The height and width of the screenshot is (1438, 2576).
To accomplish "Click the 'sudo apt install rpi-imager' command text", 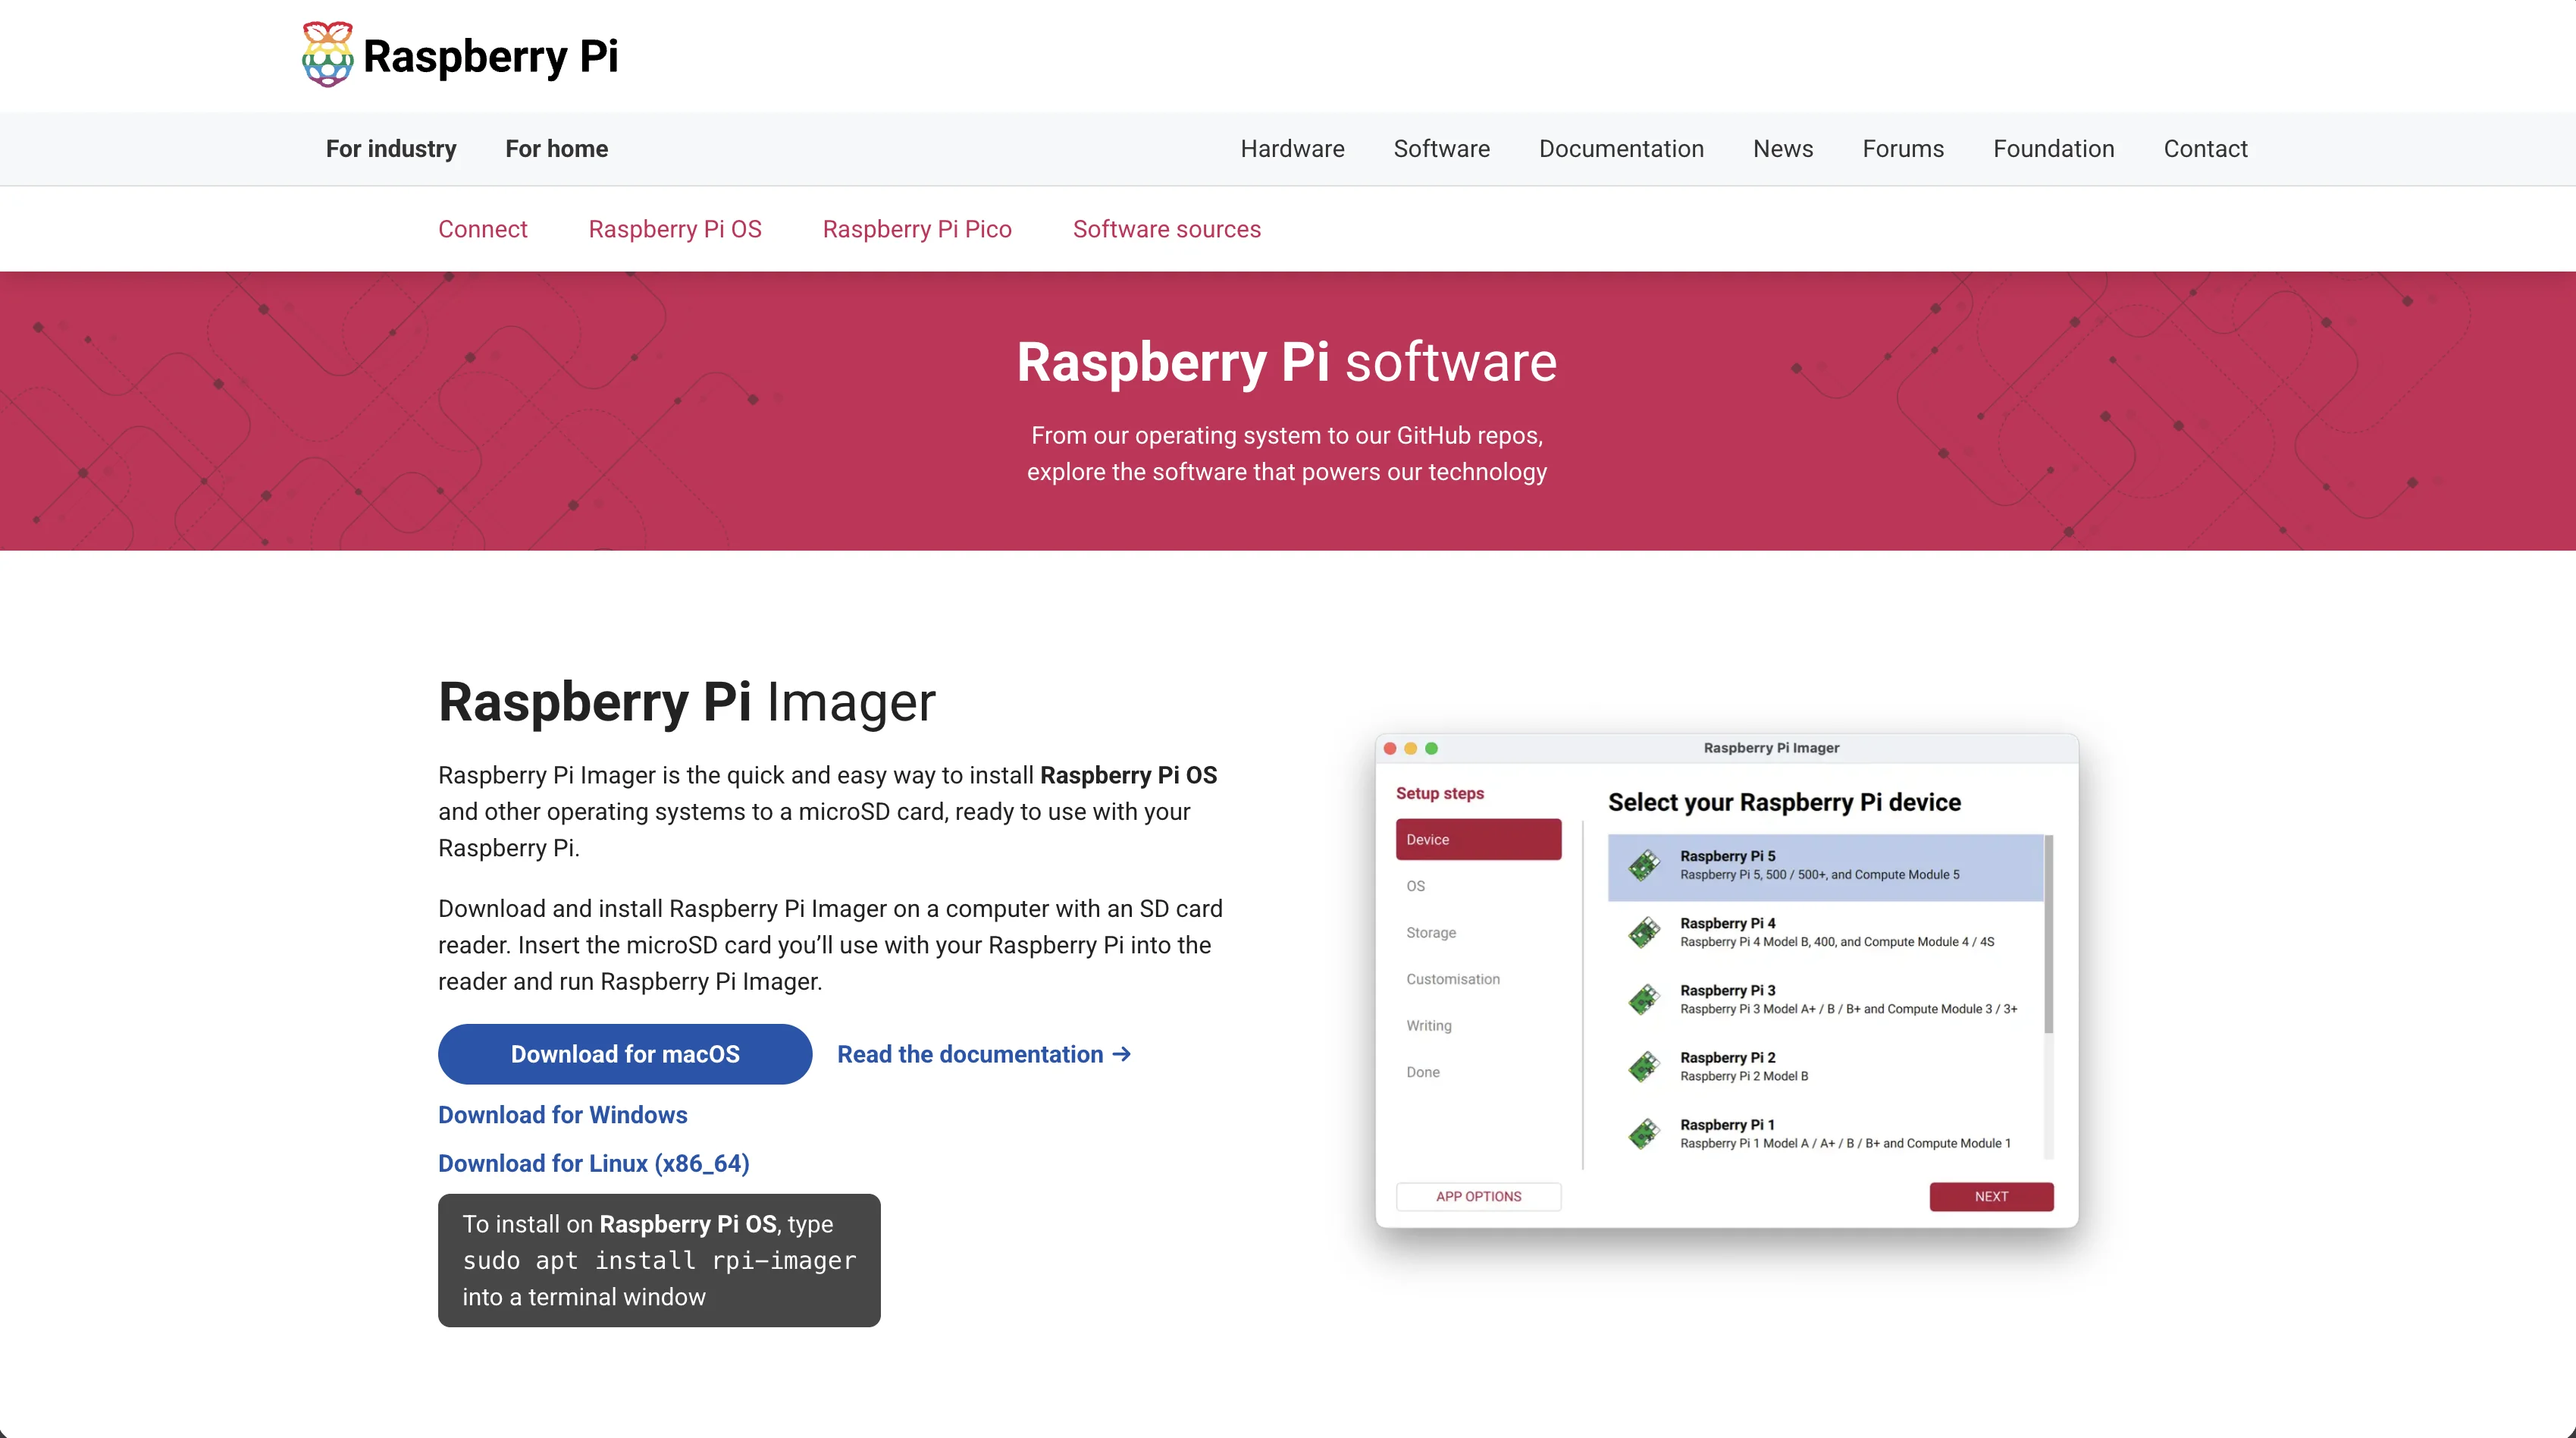I will tap(659, 1261).
